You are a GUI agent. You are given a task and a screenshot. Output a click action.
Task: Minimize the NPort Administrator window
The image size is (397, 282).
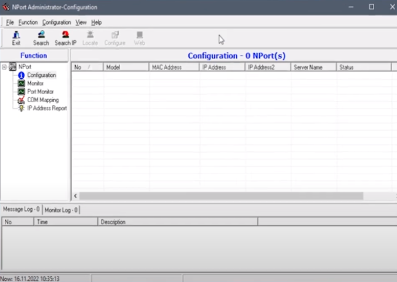coord(351,7)
